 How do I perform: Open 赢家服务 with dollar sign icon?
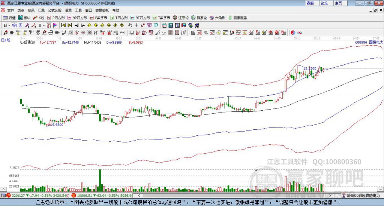click(x=237, y=18)
